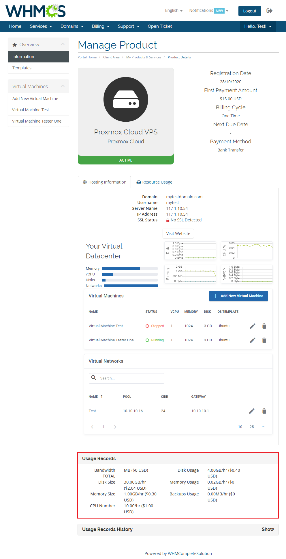Edit Virtual Machine Test with pencil icon

click(253, 326)
